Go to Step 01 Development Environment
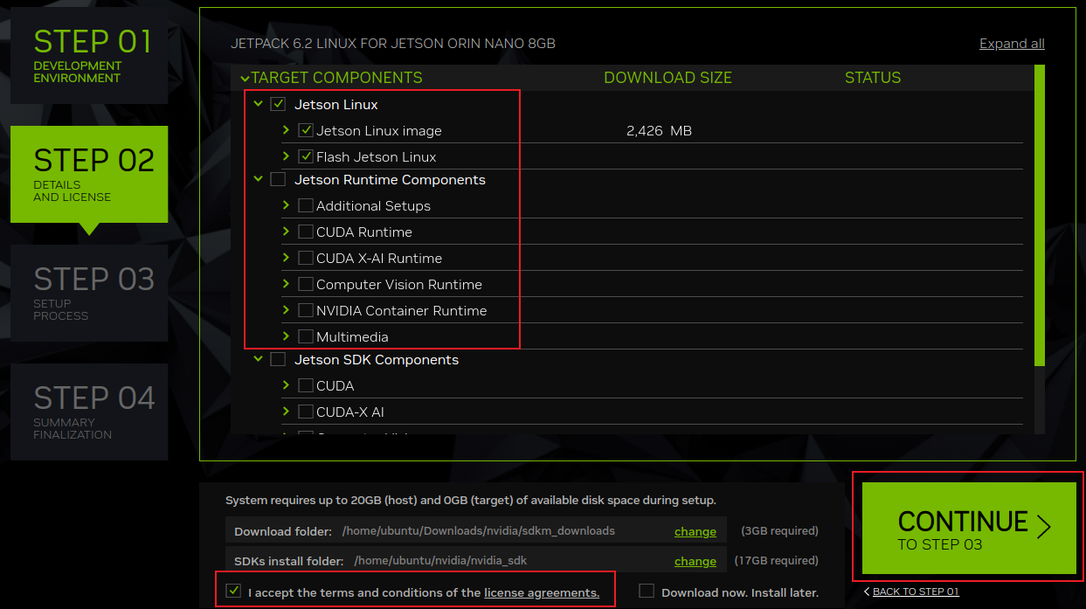The height and width of the screenshot is (609, 1086). point(89,56)
